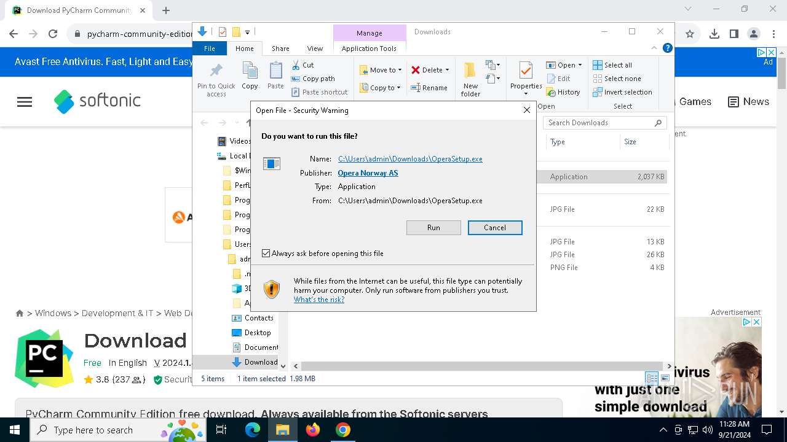
Task: Click Rename in the Explorer ribbon
Action: (429, 88)
